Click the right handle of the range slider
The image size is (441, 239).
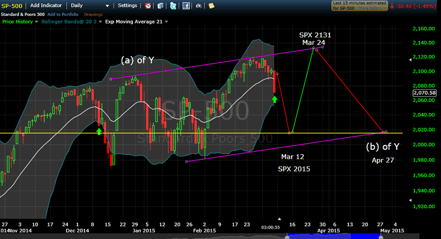(x=381, y=237)
